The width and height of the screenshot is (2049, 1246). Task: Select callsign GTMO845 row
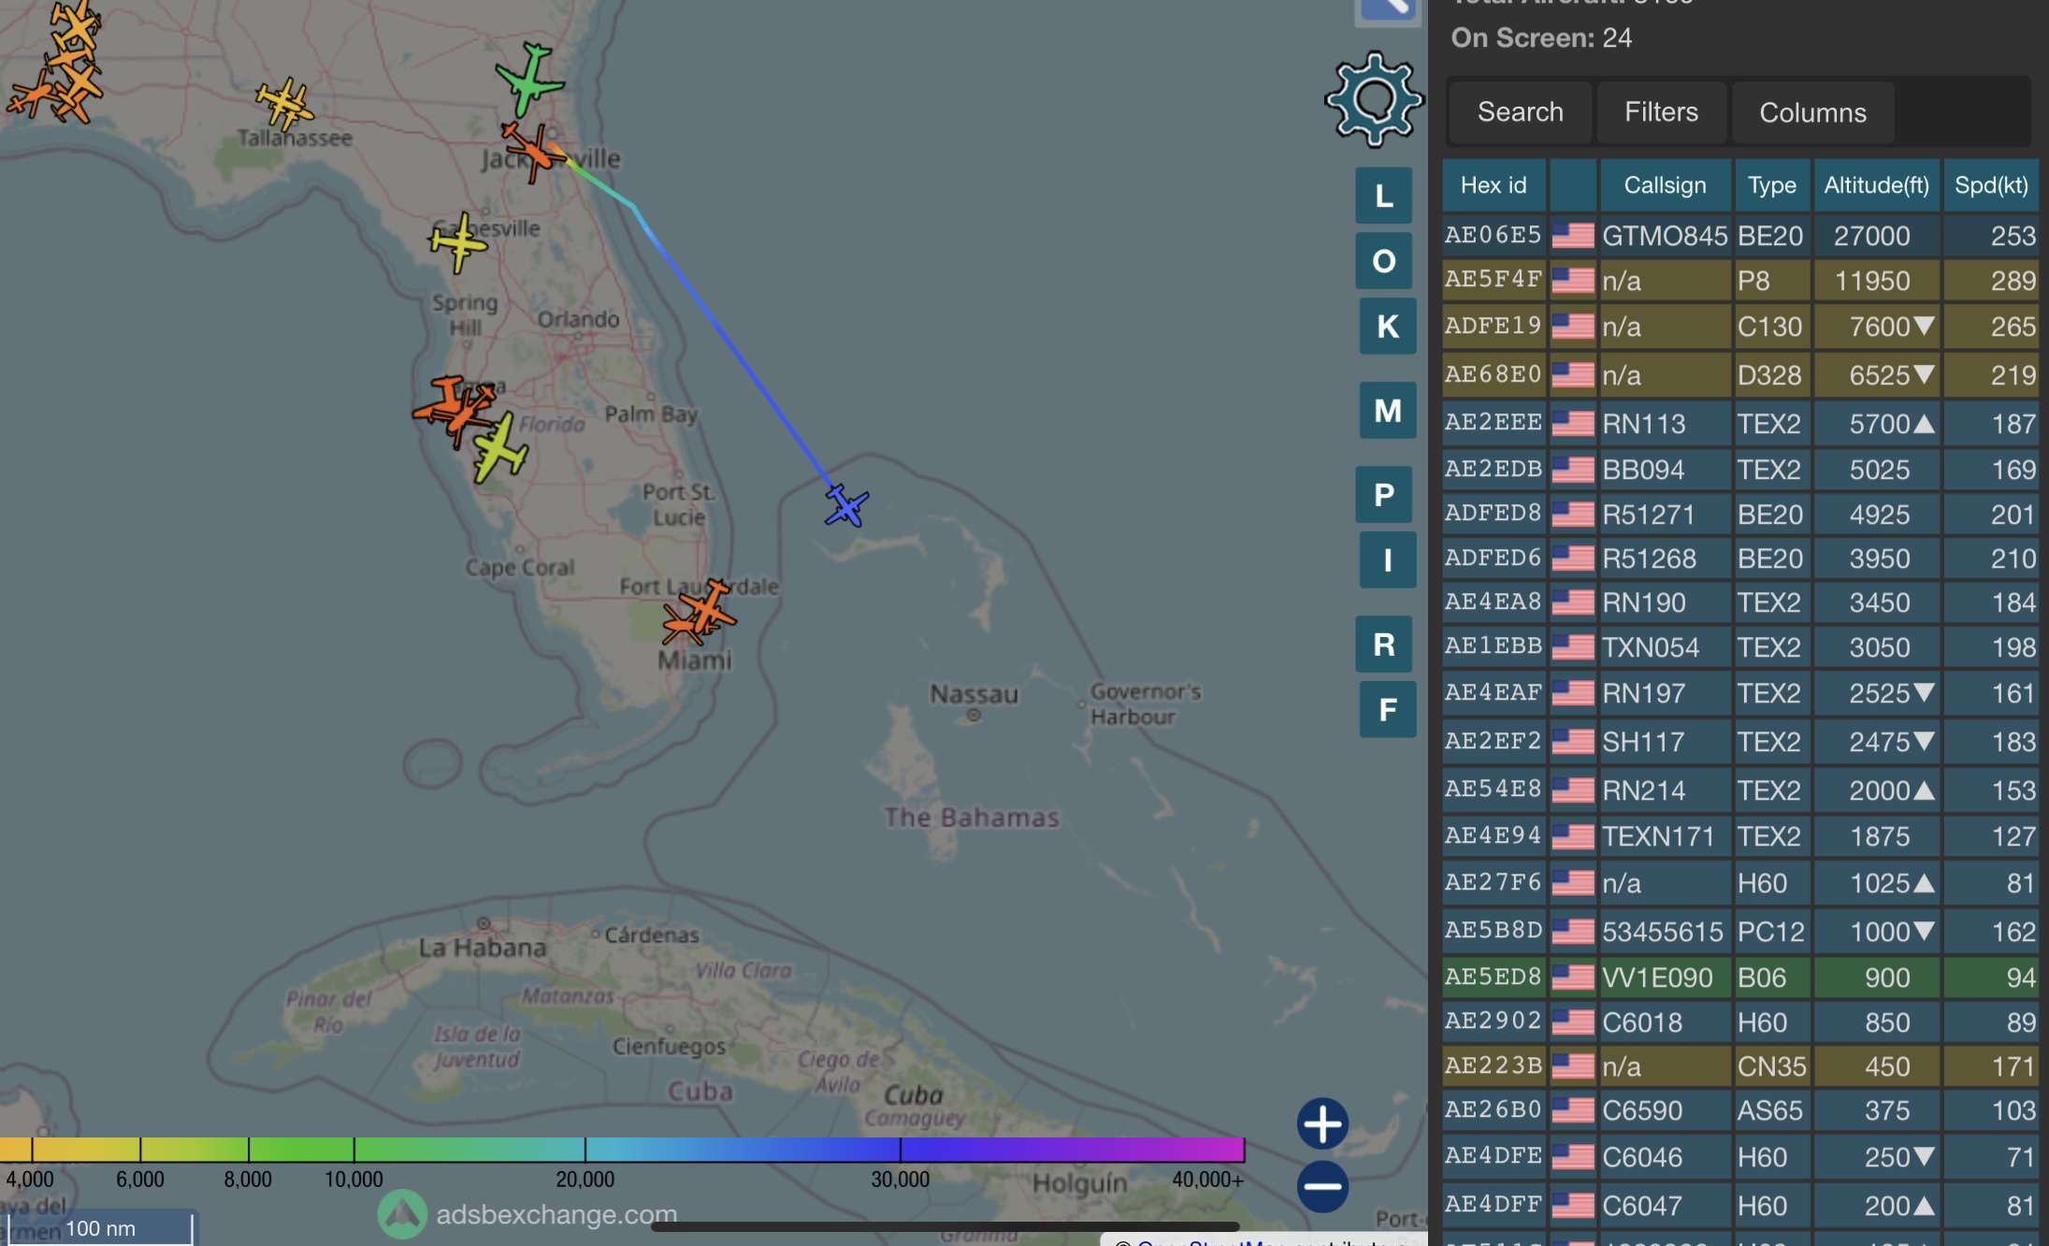pyautogui.click(x=1740, y=236)
